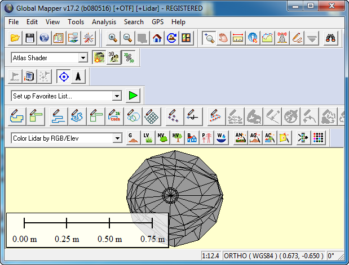Expand the Color Lidar by RGB/Elev dropdown

[x=117, y=138]
